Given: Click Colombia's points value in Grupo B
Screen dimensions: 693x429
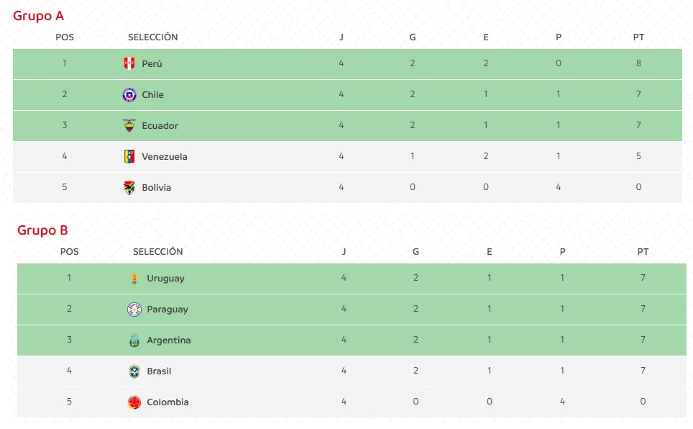Looking at the screenshot, I should pos(643,402).
